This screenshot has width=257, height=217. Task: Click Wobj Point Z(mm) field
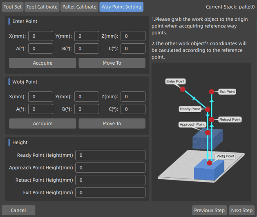pos(133,97)
